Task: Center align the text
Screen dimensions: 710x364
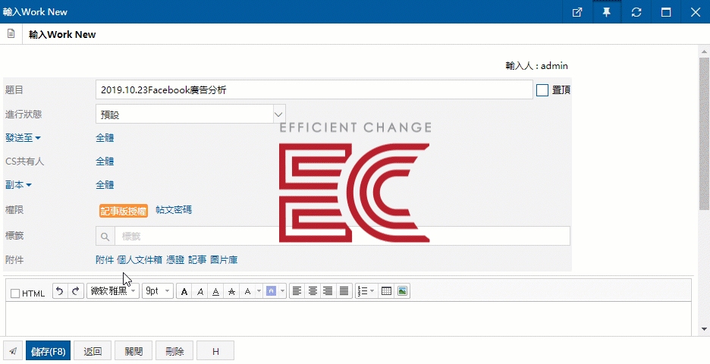Action: pos(313,291)
